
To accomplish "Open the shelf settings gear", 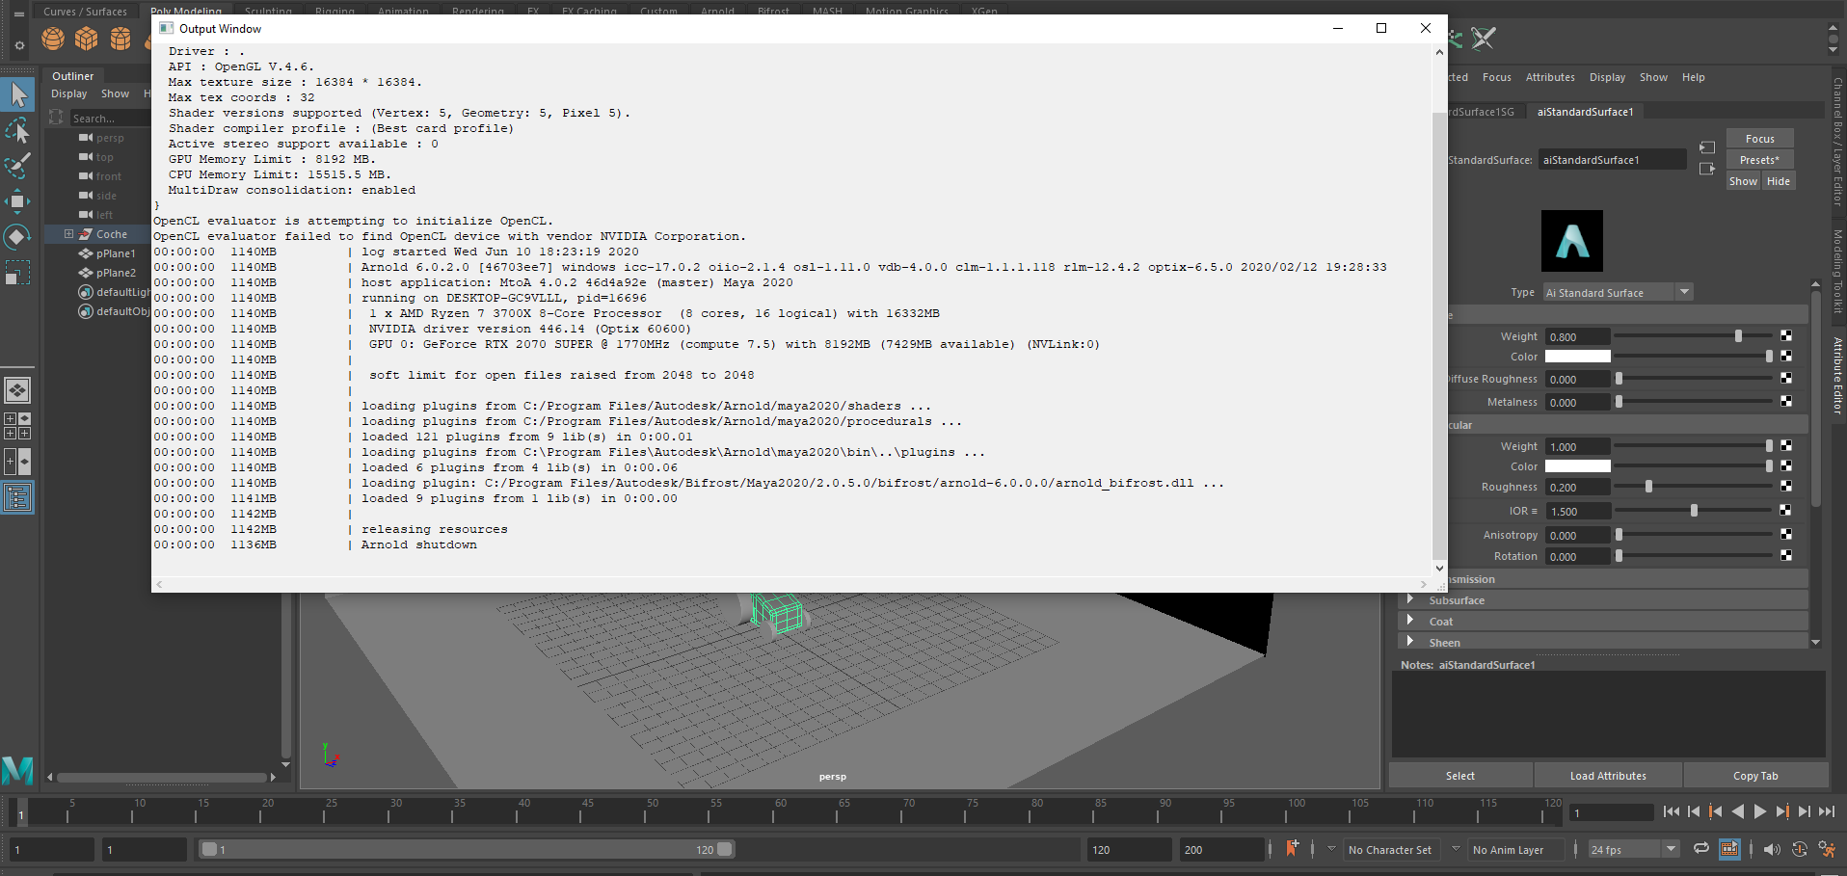I will click(x=18, y=45).
